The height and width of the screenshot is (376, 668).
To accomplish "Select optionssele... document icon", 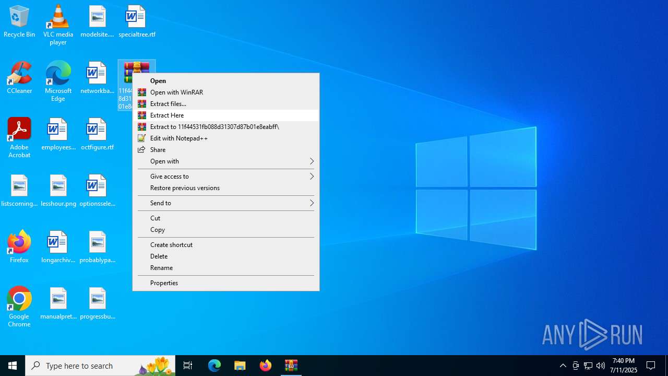I will tap(97, 191).
